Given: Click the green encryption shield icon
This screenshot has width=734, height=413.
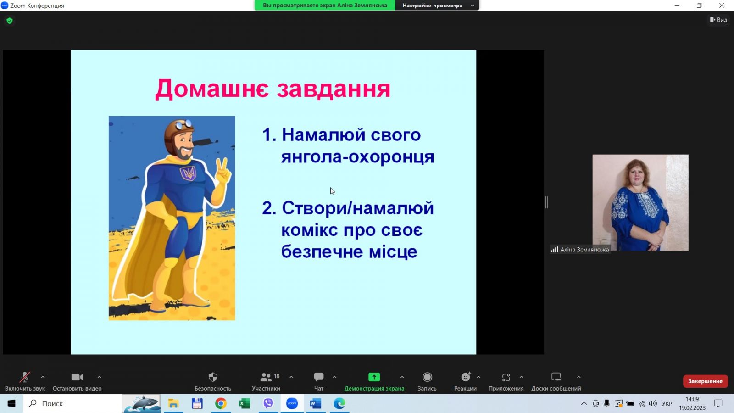Looking at the screenshot, I should [10, 21].
